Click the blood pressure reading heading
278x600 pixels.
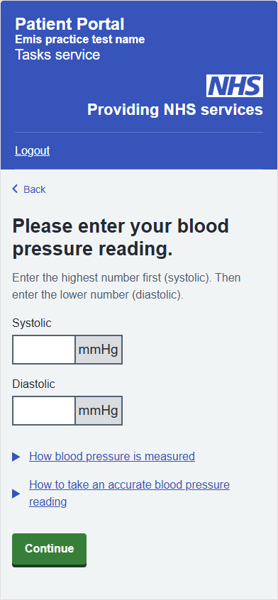tap(121, 238)
